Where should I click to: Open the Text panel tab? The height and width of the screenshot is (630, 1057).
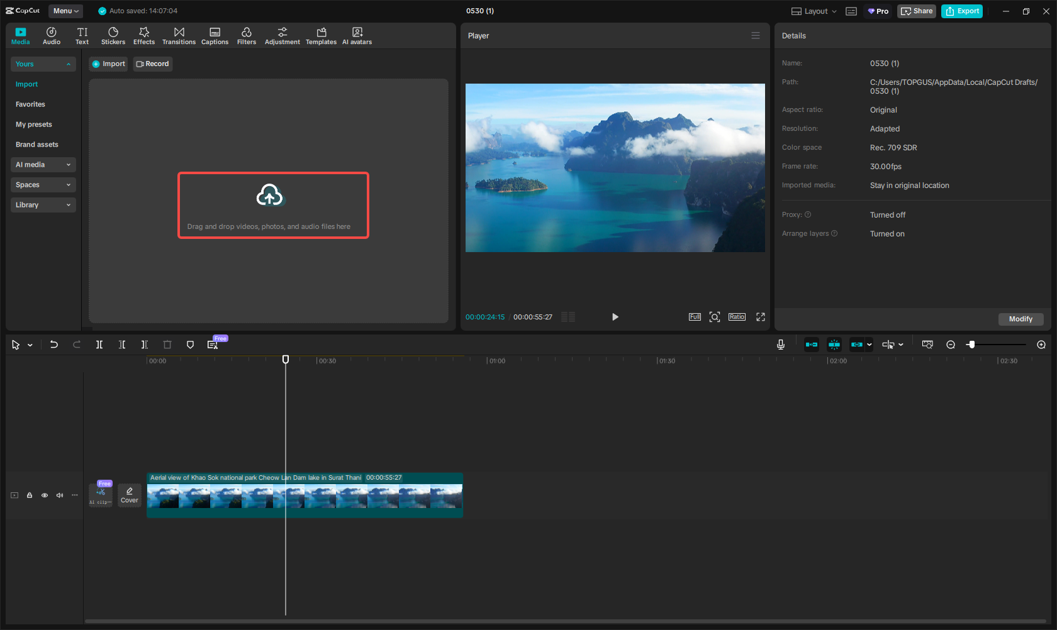tap(82, 35)
